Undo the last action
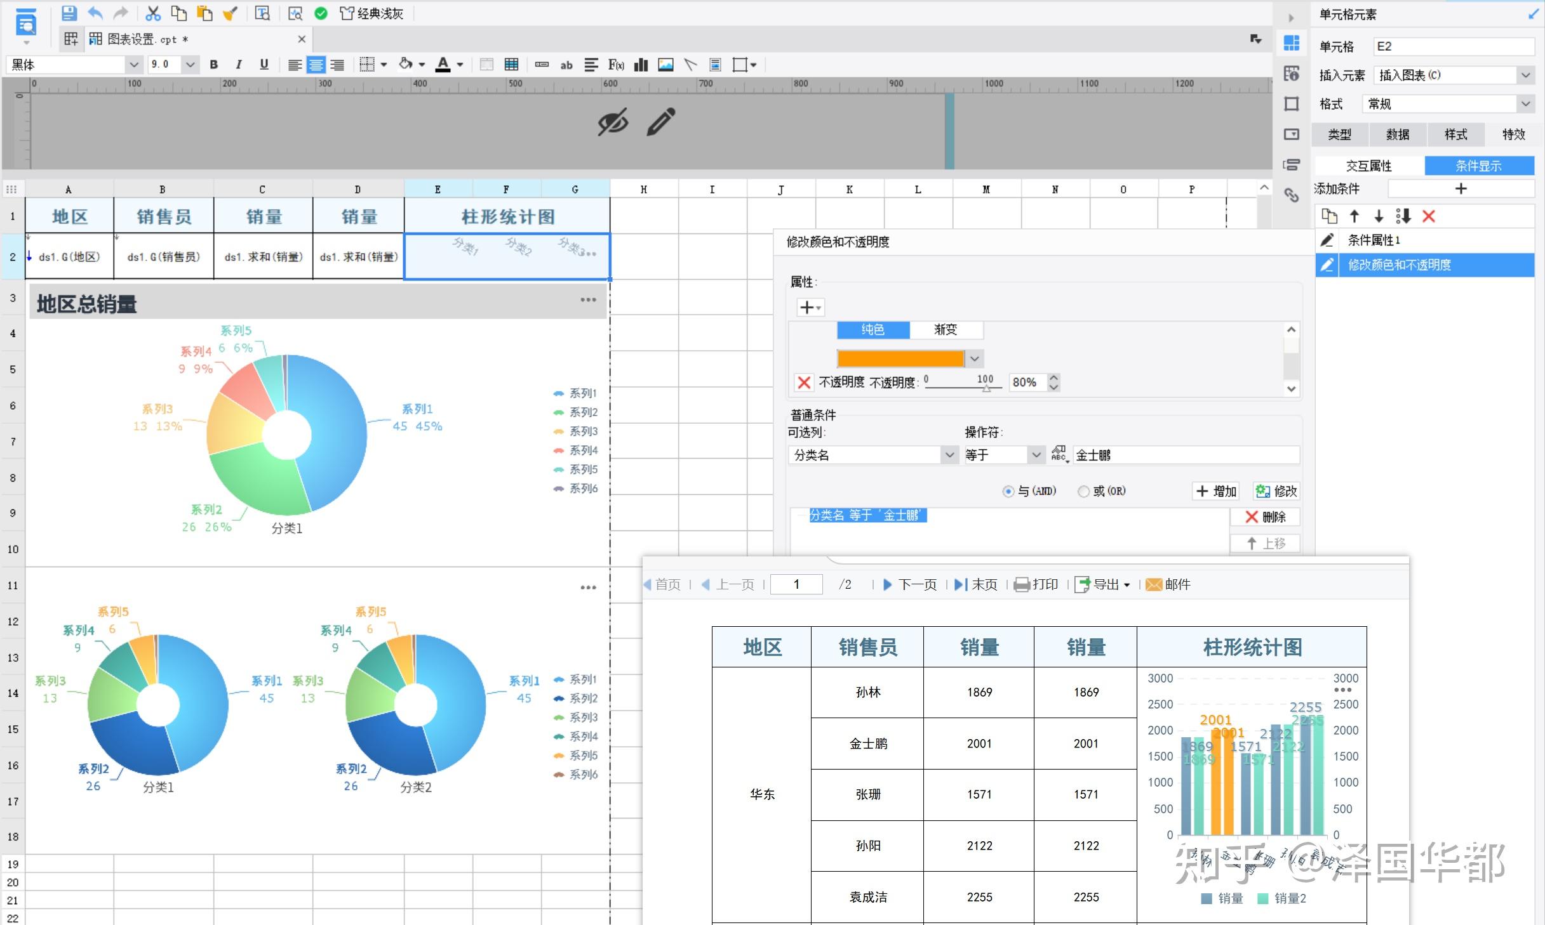This screenshot has width=1545, height=925. (x=95, y=13)
